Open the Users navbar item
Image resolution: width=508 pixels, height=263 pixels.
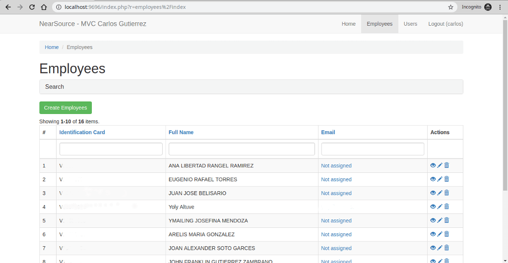[x=410, y=24]
